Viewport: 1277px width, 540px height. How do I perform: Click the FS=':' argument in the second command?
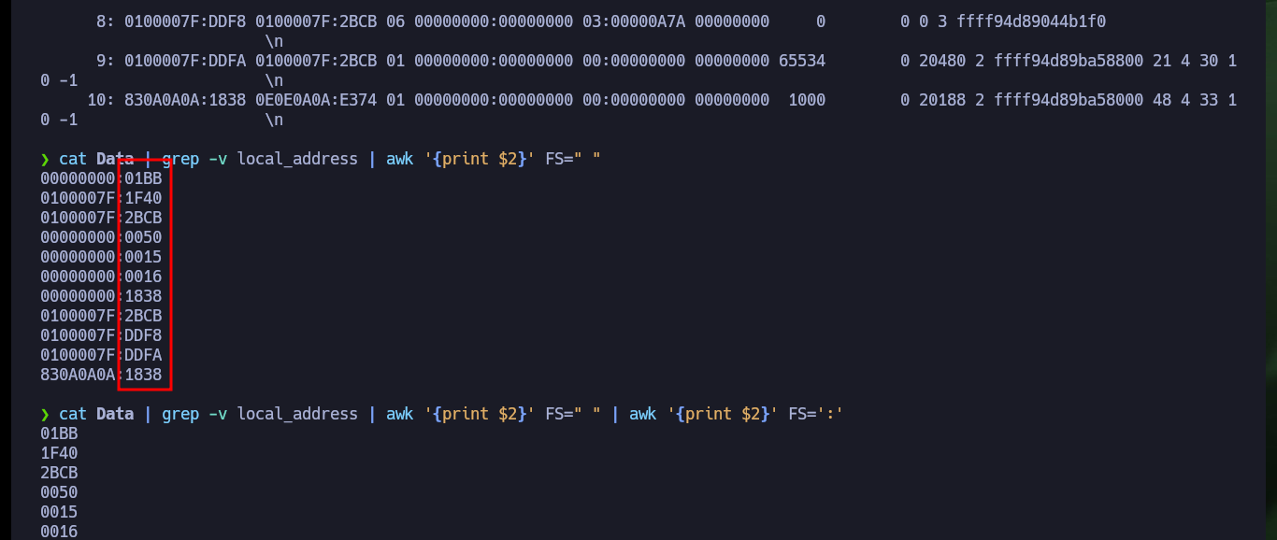click(x=816, y=414)
